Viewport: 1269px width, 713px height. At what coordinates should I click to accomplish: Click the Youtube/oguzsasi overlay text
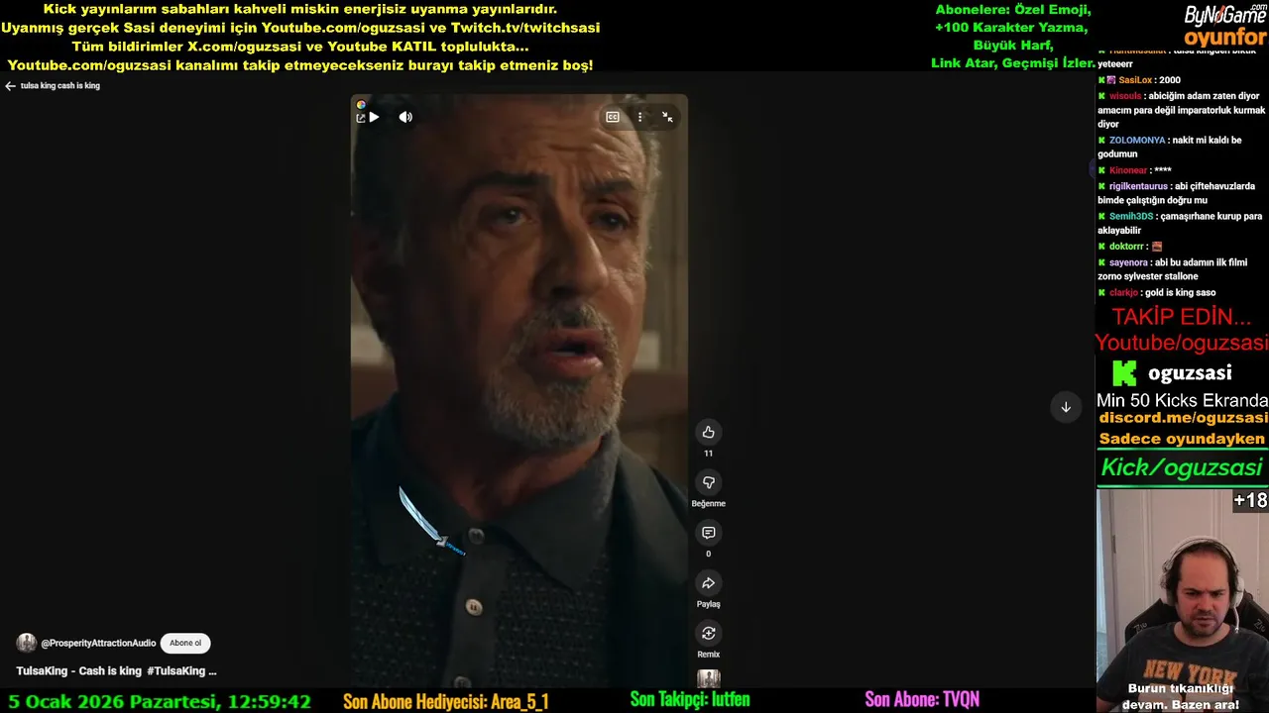click(1181, 343)
